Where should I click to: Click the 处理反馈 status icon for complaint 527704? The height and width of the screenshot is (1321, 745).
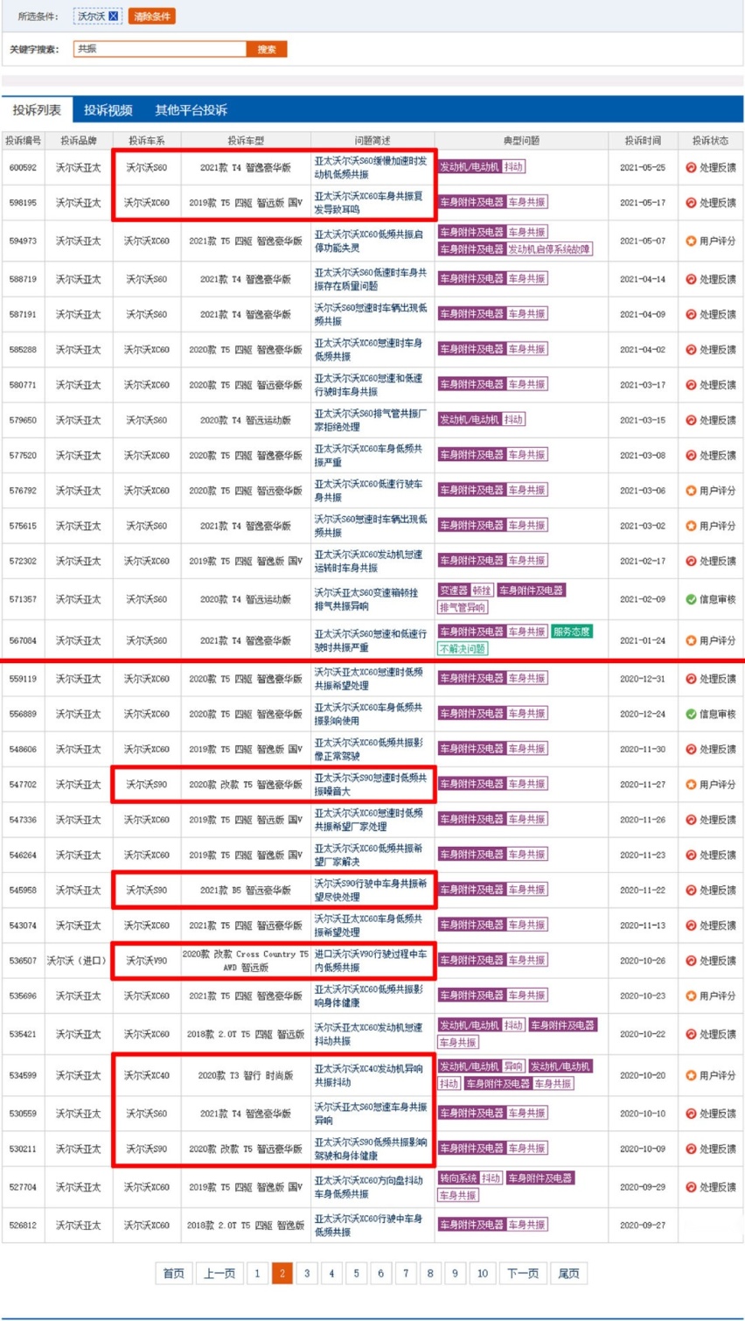click(691, 1187)
